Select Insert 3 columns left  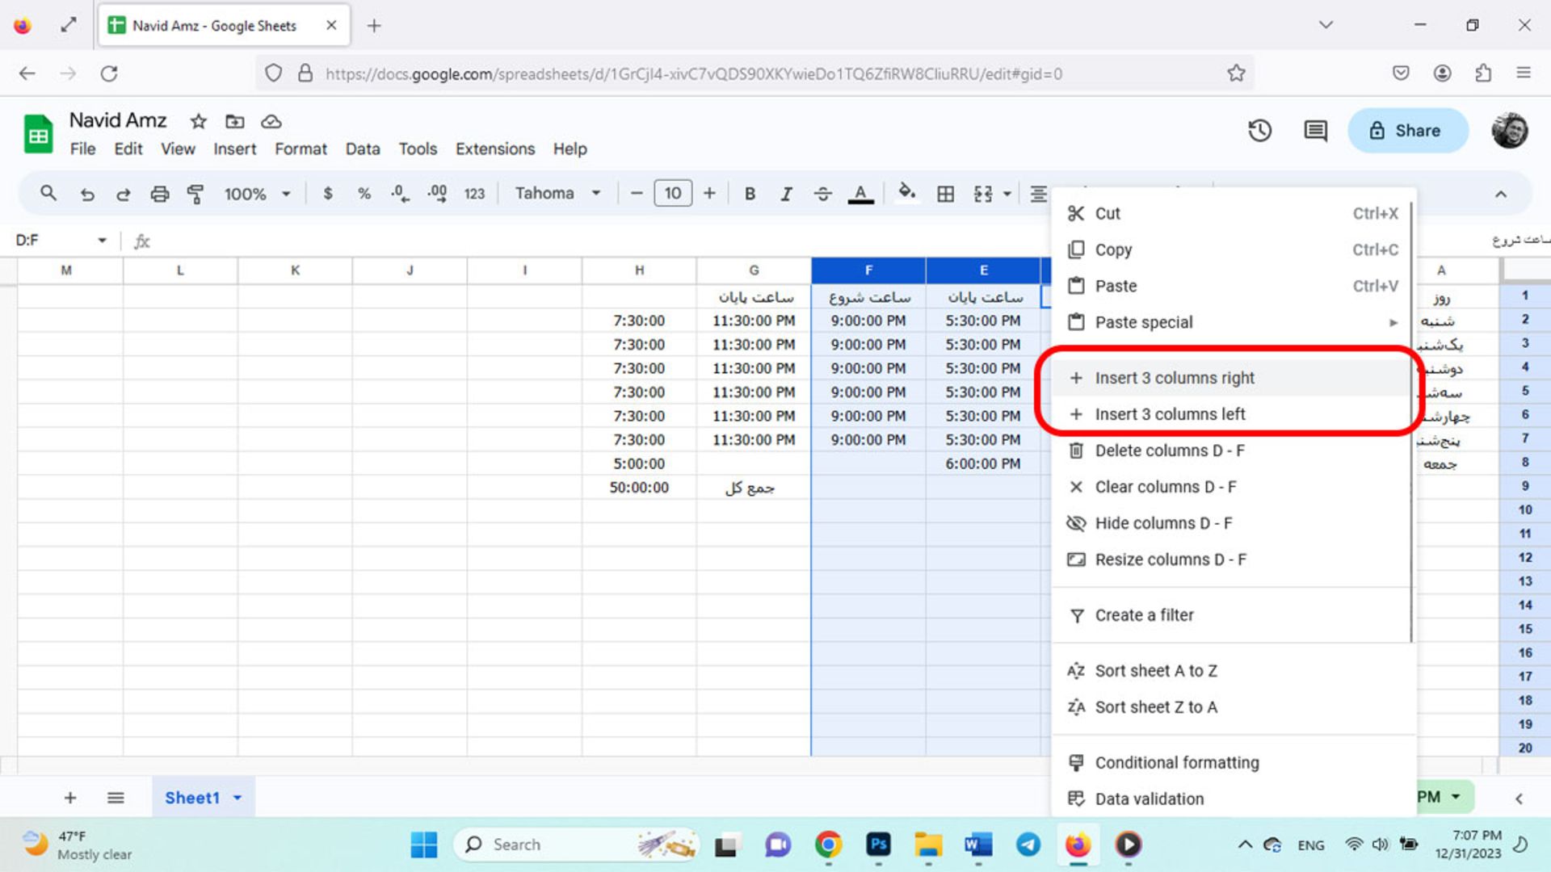pos(1171,414)
